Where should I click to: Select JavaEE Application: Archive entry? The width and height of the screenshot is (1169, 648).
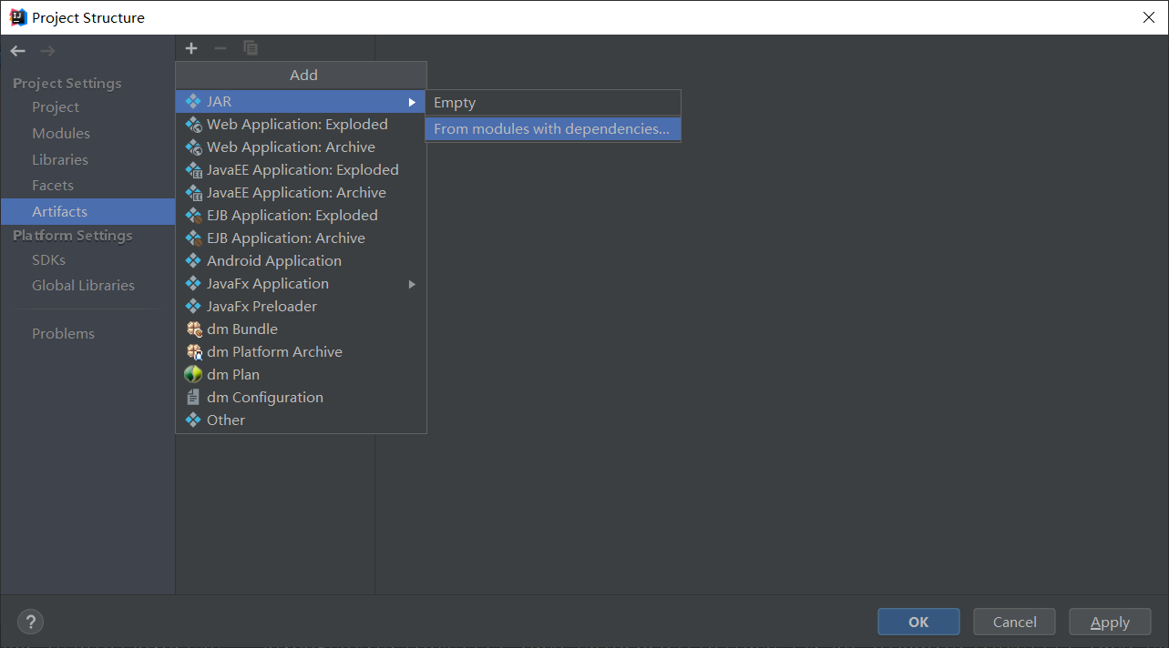[x=301, y=193]
